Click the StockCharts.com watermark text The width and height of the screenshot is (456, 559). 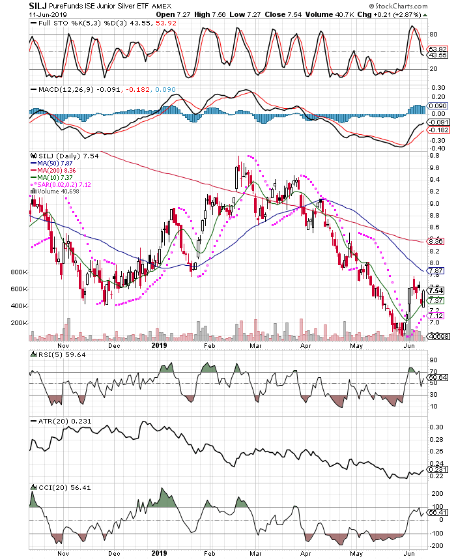coord(399,6)
